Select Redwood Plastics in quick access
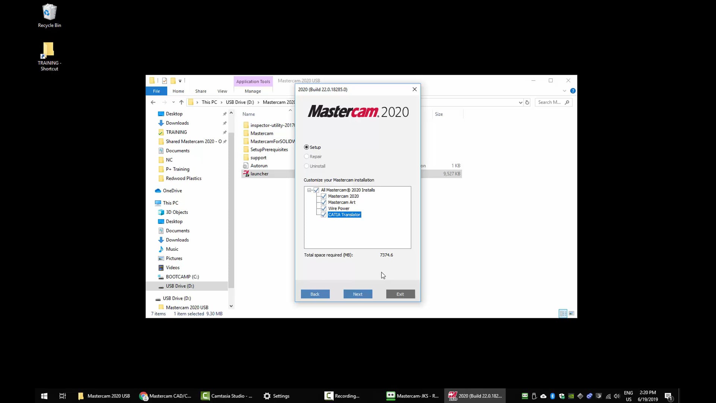Image resolution: width=716 pixels, height=403 pixels. 183,178
